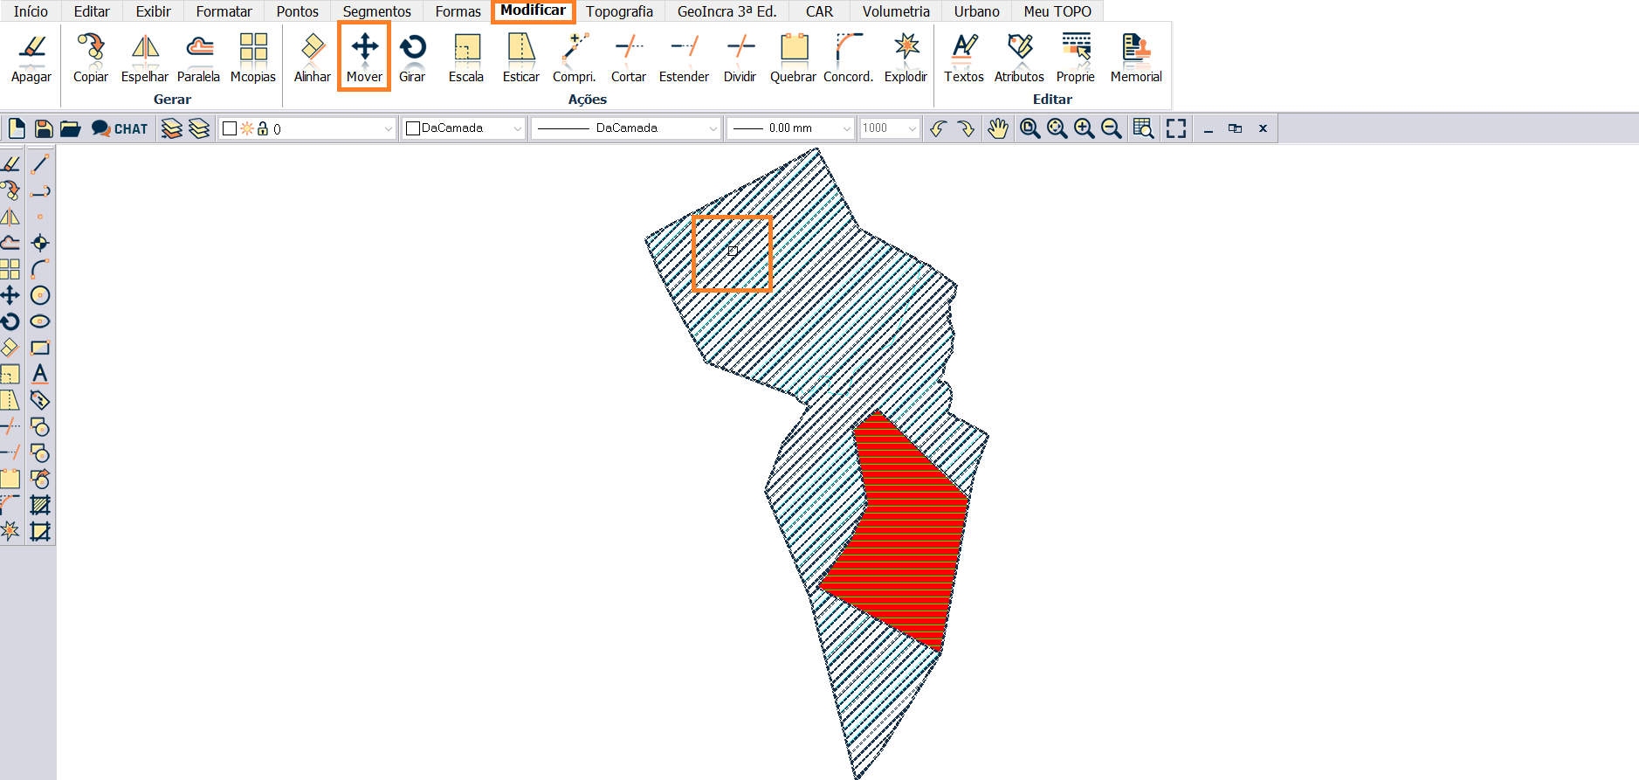The width and height of the screenshot is (1639, 780).
Task: Select the Mover tool in ribbon
Action: tap(364, 58)
